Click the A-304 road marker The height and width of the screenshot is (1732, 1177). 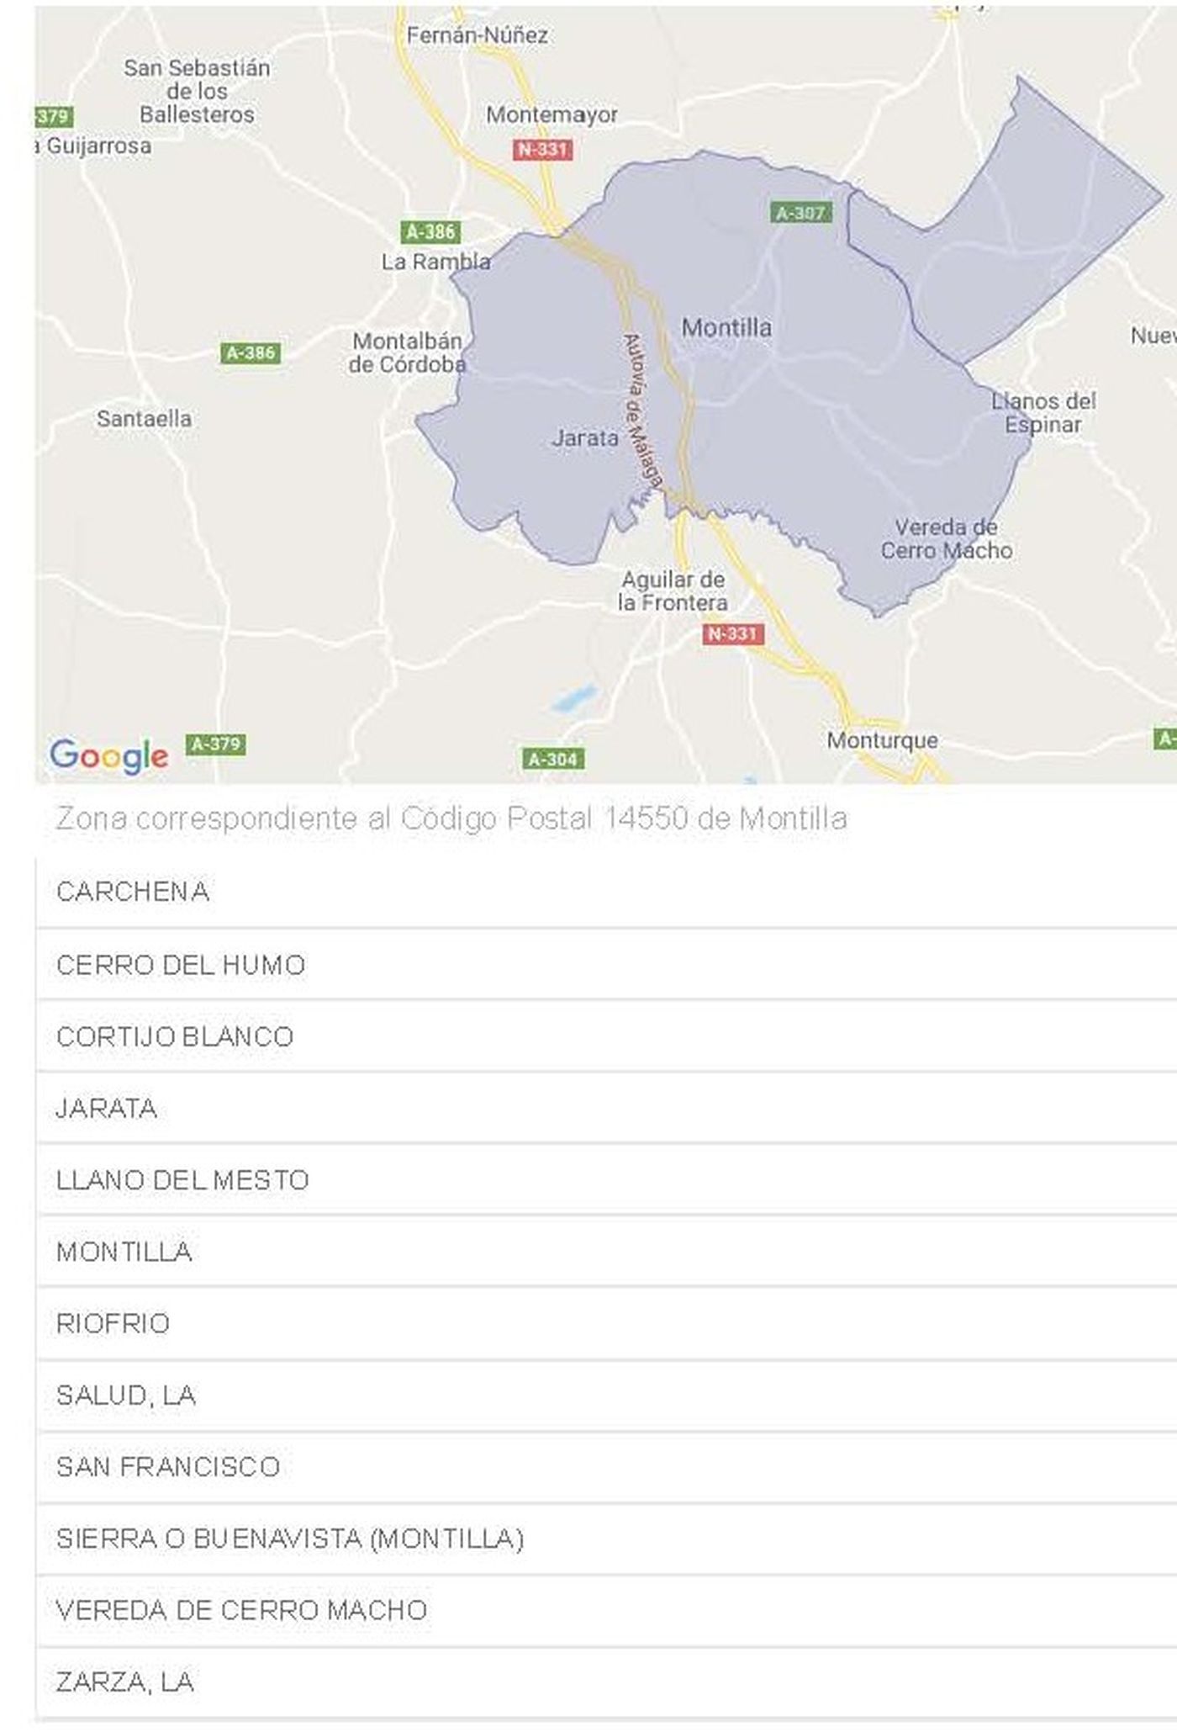pyautogui.click(x=552, y=759)
